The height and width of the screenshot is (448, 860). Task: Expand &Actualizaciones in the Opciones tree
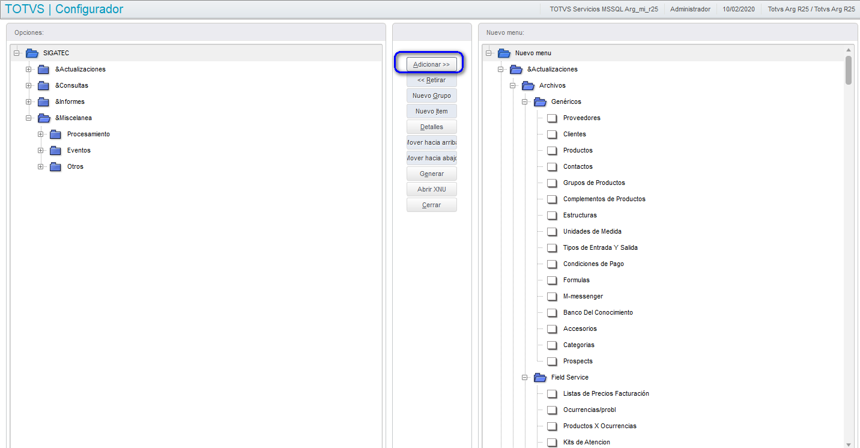pyautogui.click(x=28, y=70)
